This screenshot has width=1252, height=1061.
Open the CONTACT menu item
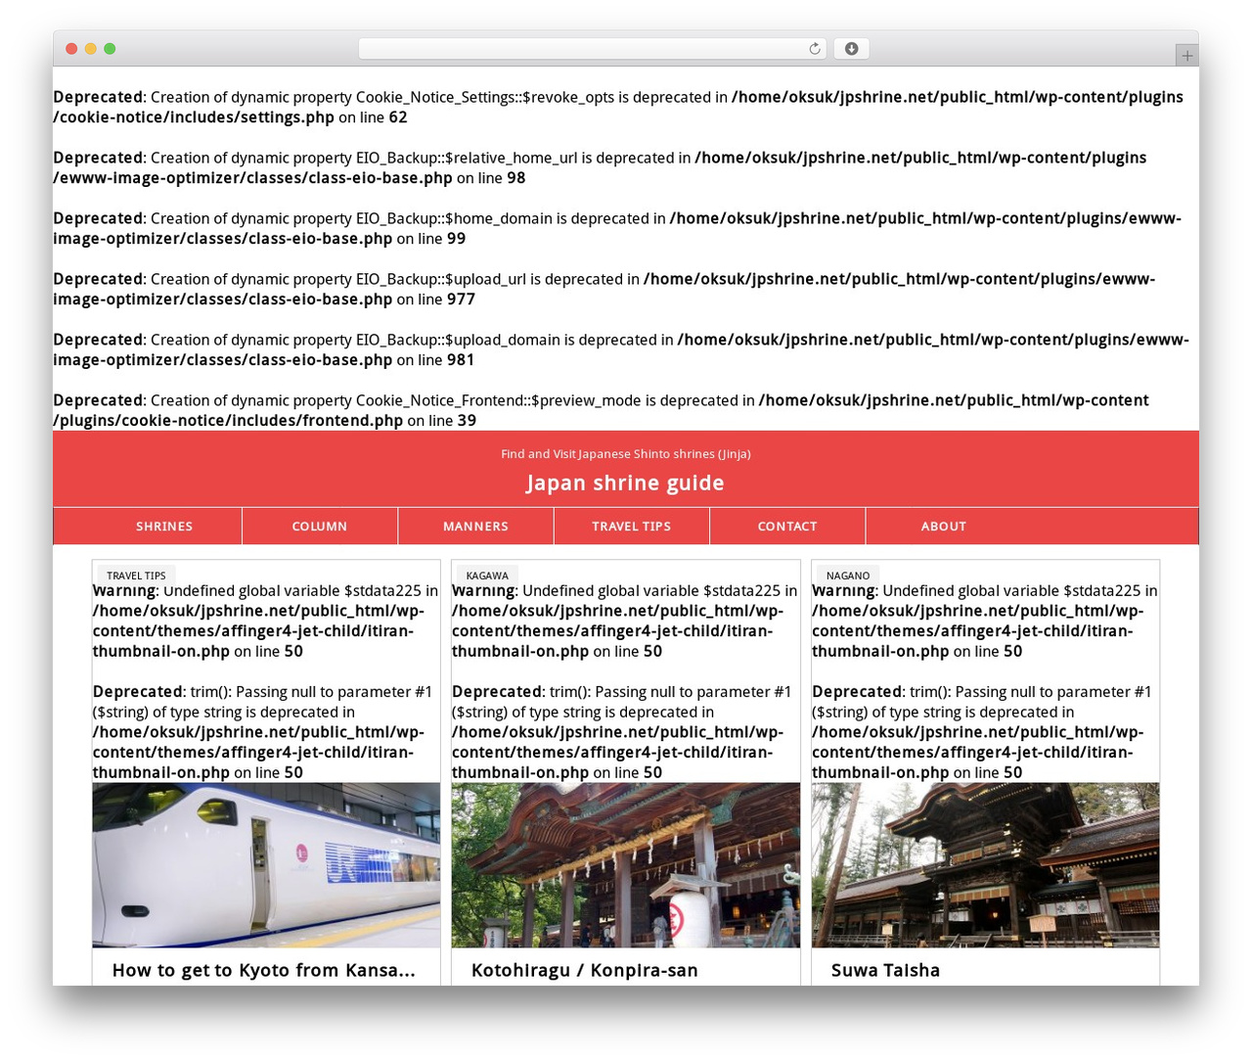click(787, 526)
